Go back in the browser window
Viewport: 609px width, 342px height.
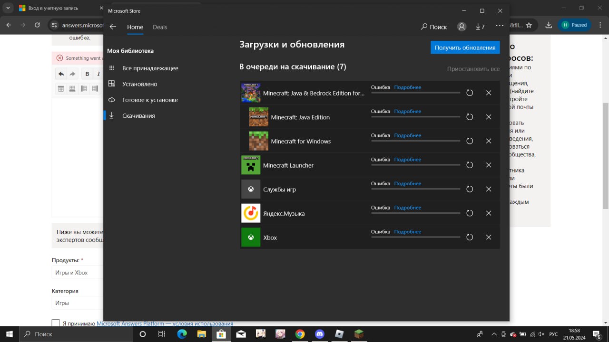pyautogui.click(x=9, y=25)
